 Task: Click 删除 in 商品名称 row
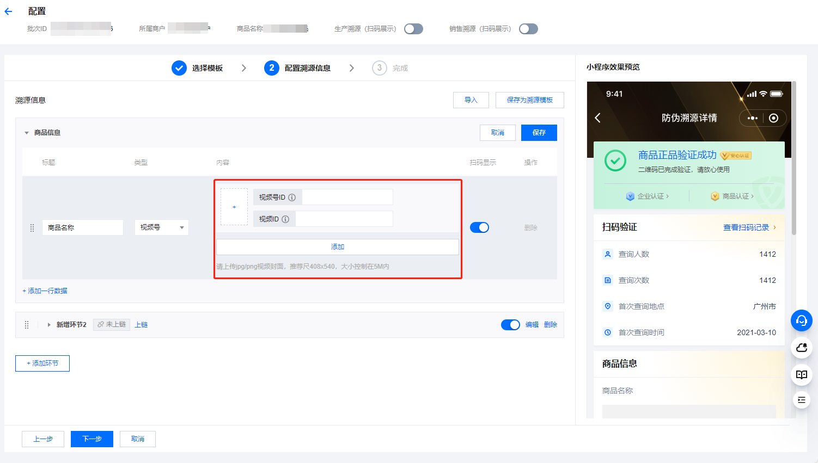[x=531, y=228]
